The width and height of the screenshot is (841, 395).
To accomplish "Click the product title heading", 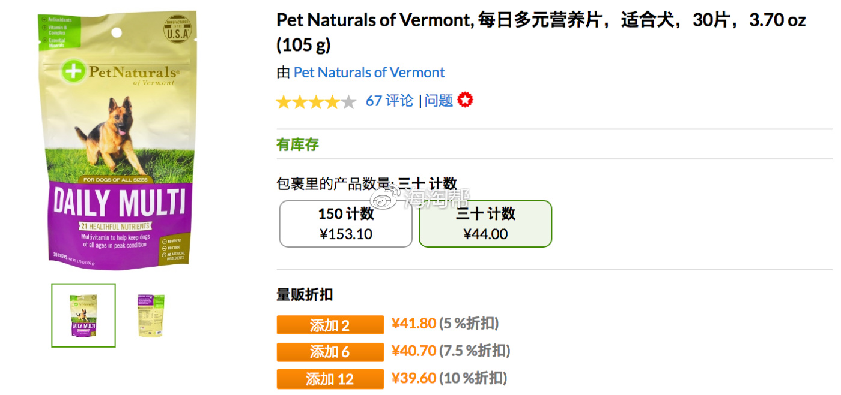I will (x=541, y=32).
